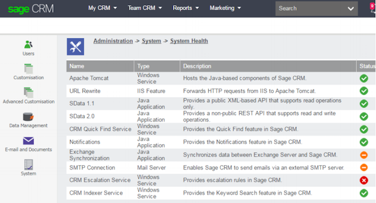376x203 pixels.
Task: Expand the Search dropdown chevron
Action: [350, 8]
